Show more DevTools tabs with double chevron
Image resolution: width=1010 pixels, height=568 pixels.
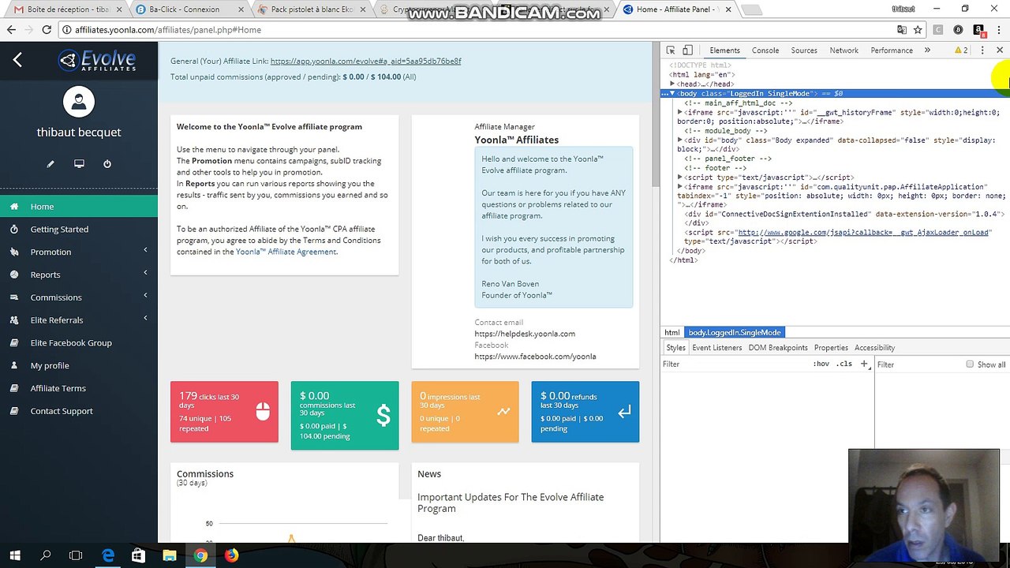point(927,50)
